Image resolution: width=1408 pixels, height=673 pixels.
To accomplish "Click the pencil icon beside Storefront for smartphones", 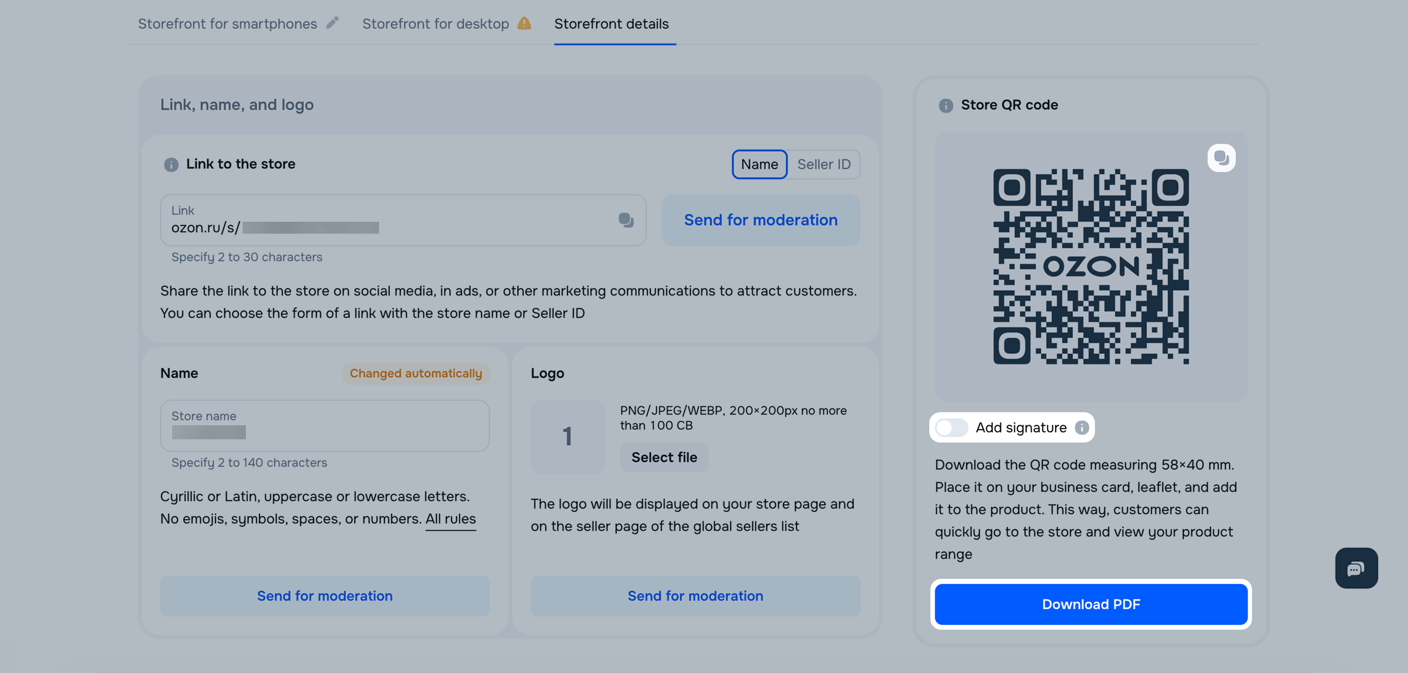I will (x=333, y=23).
